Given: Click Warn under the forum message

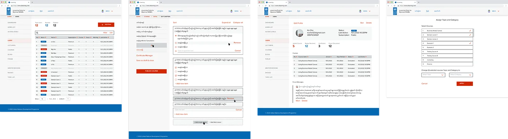Looking at the screenshot, I should click(298, 101).
